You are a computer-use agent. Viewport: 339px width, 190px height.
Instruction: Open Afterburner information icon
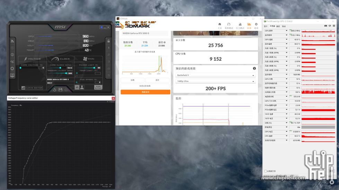pos(12,55)
